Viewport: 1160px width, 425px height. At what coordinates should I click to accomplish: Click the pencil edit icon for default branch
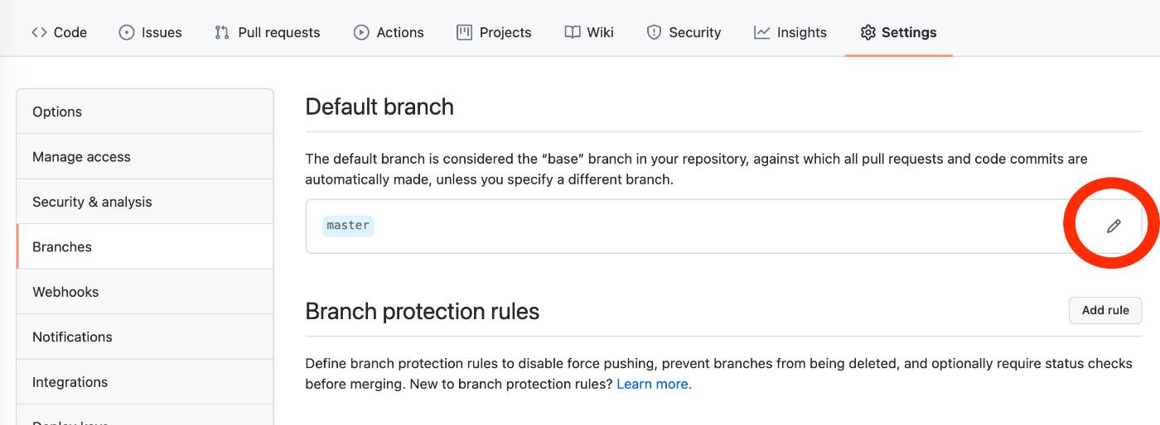tap(1114, 226)
